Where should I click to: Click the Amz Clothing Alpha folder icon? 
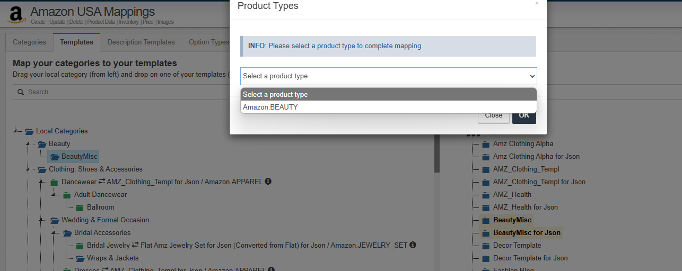tap(486, 144)
